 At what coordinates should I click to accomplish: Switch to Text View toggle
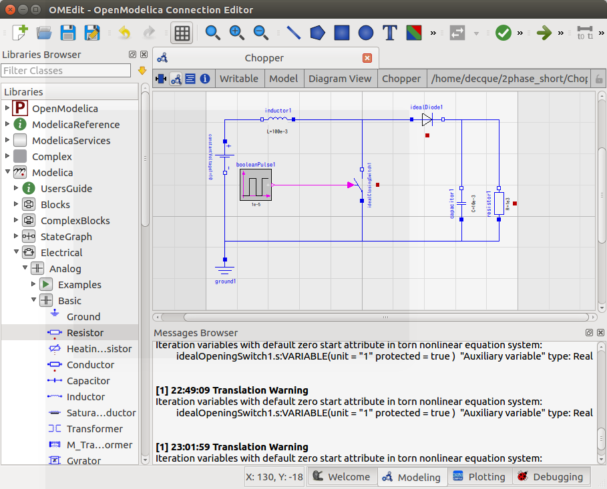(x=190, y=79)
